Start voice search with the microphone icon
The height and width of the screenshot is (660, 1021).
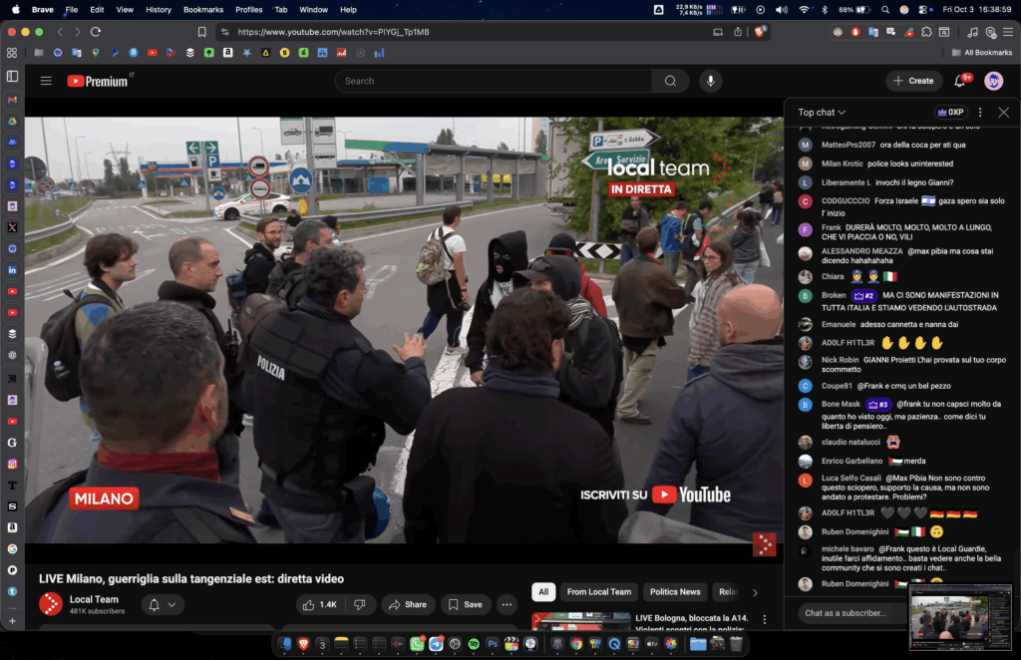pos(711,81)
